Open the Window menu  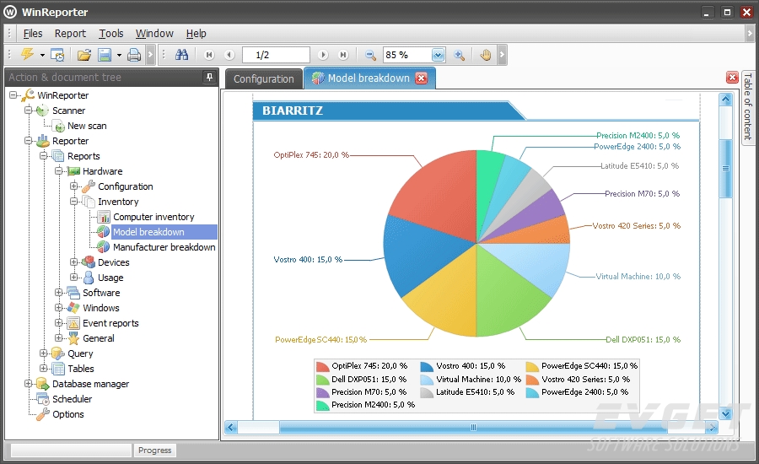pos(154,34)
